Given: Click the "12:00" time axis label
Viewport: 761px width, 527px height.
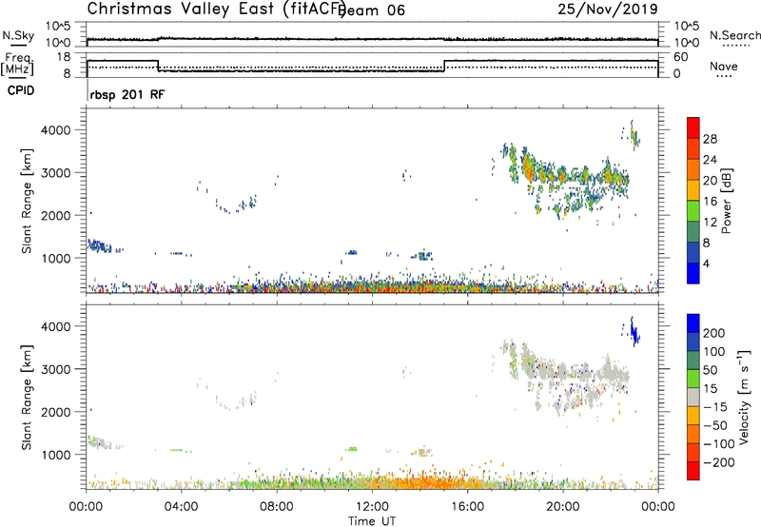Looking at the screenshot, I should [x=372, y=507].
